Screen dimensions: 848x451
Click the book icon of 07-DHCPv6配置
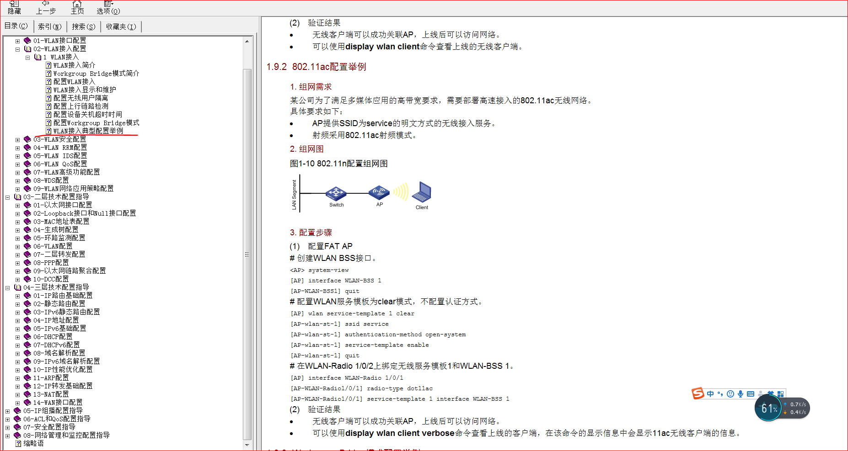27,345
